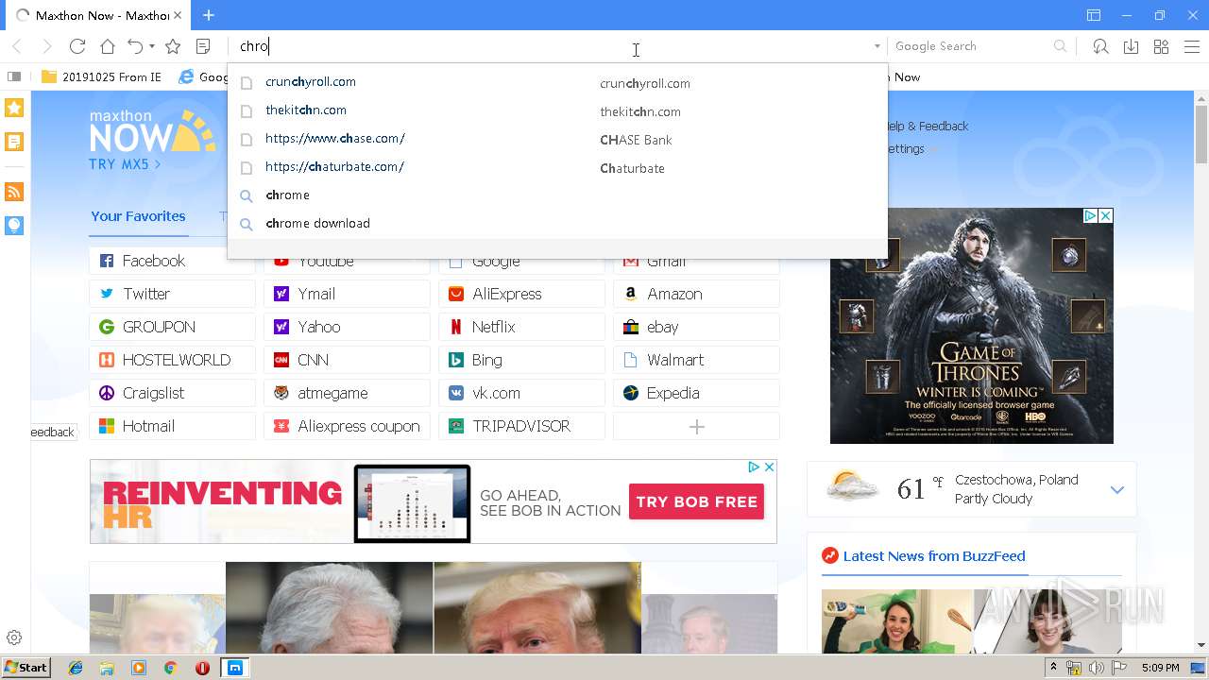This screenshot has height=680, width=1209.
Task: Click the Google Search box
Action: pos(971,46)
